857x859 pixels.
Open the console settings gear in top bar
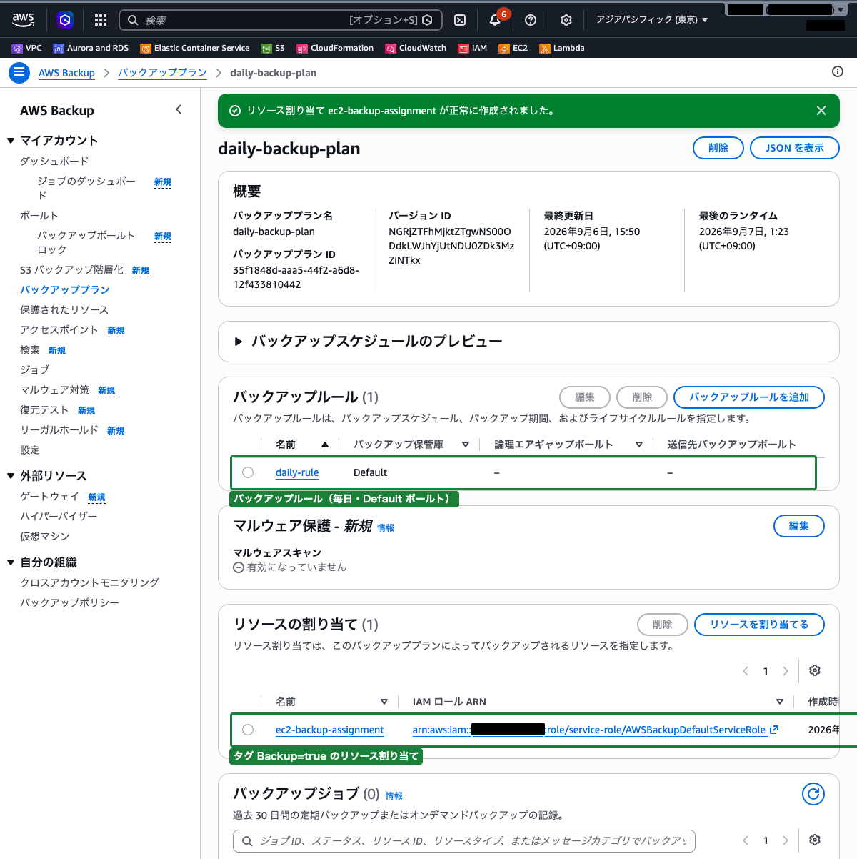coord(566,20)
